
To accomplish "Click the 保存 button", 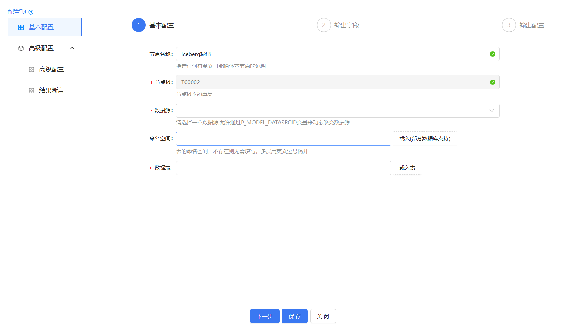I will [294, 316].
